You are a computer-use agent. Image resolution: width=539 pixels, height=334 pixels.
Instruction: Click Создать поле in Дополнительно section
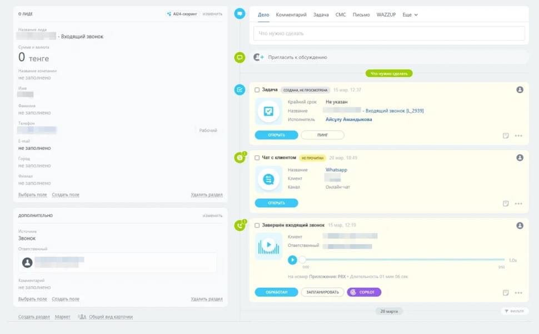(66, 299)
